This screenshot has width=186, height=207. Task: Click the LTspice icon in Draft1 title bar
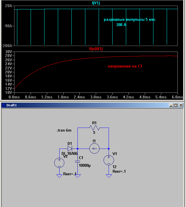pyautogui.click(x=4, y=105)
